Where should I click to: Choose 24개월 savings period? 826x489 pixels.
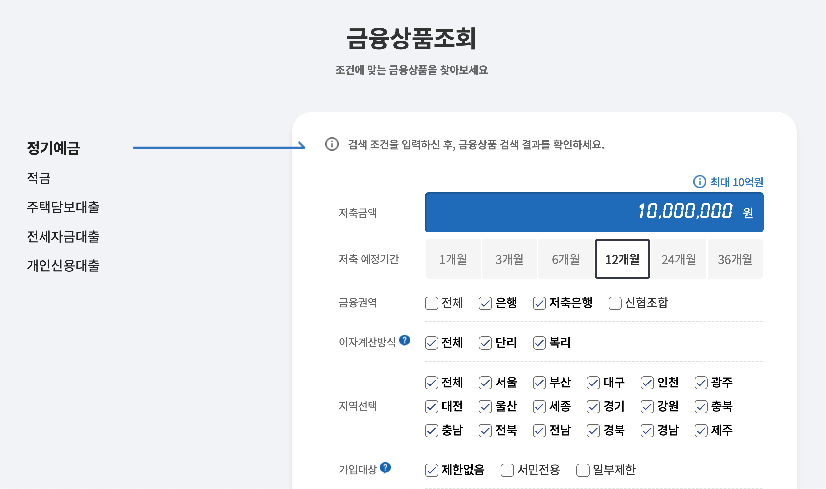679,259
